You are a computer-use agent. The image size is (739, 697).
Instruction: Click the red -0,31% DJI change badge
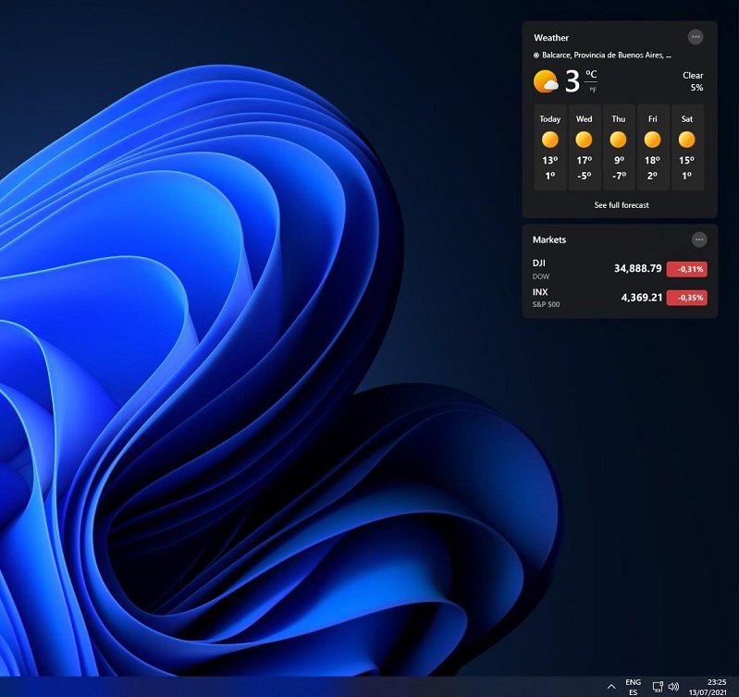(686, 269)
